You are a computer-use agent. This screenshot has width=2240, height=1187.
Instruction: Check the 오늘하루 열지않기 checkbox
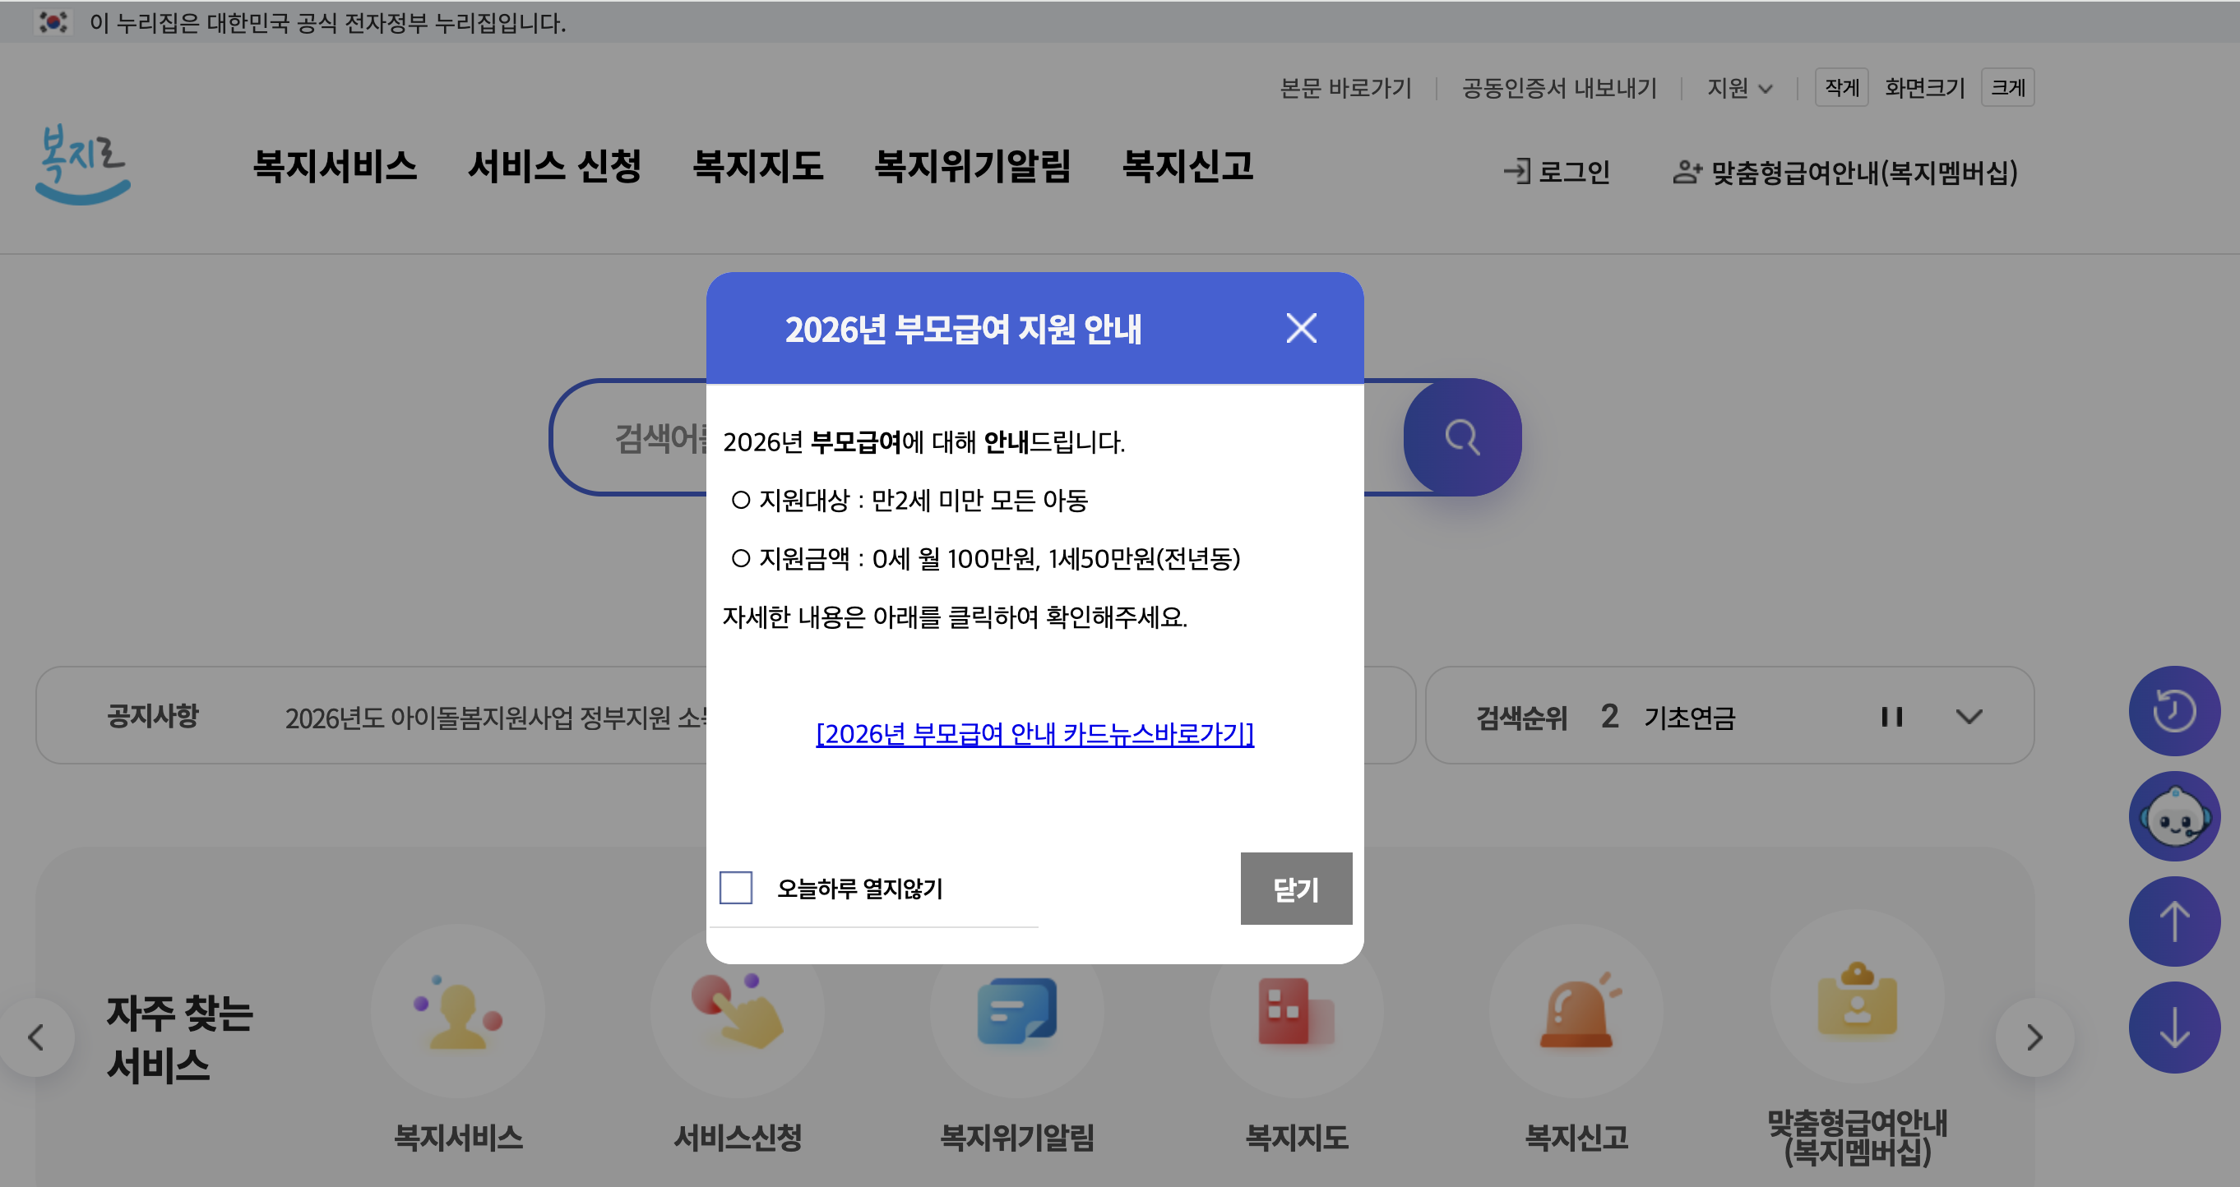(x=736, y=888)
